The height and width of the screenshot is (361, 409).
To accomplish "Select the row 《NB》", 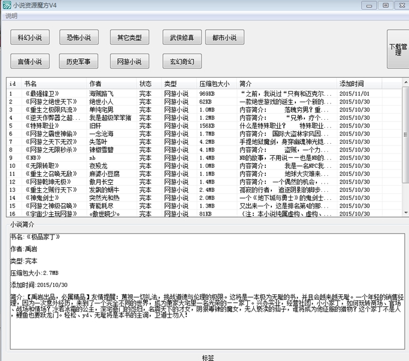I will 204,158.
